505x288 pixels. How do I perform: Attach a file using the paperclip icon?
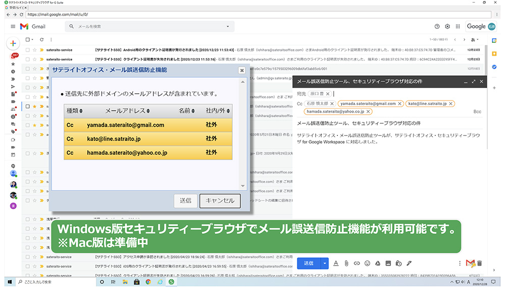click(x=346, y=263)
